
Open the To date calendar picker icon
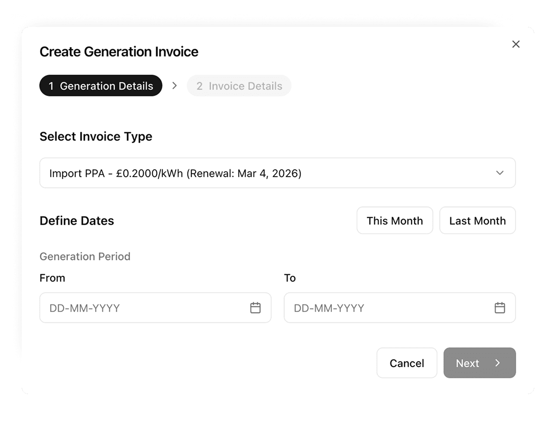point(500,308)
